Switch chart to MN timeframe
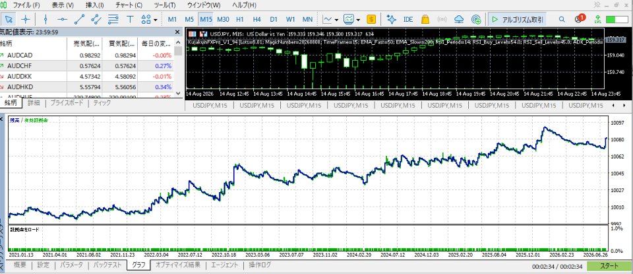Screen dimensions: 633x274 (307, 19)
